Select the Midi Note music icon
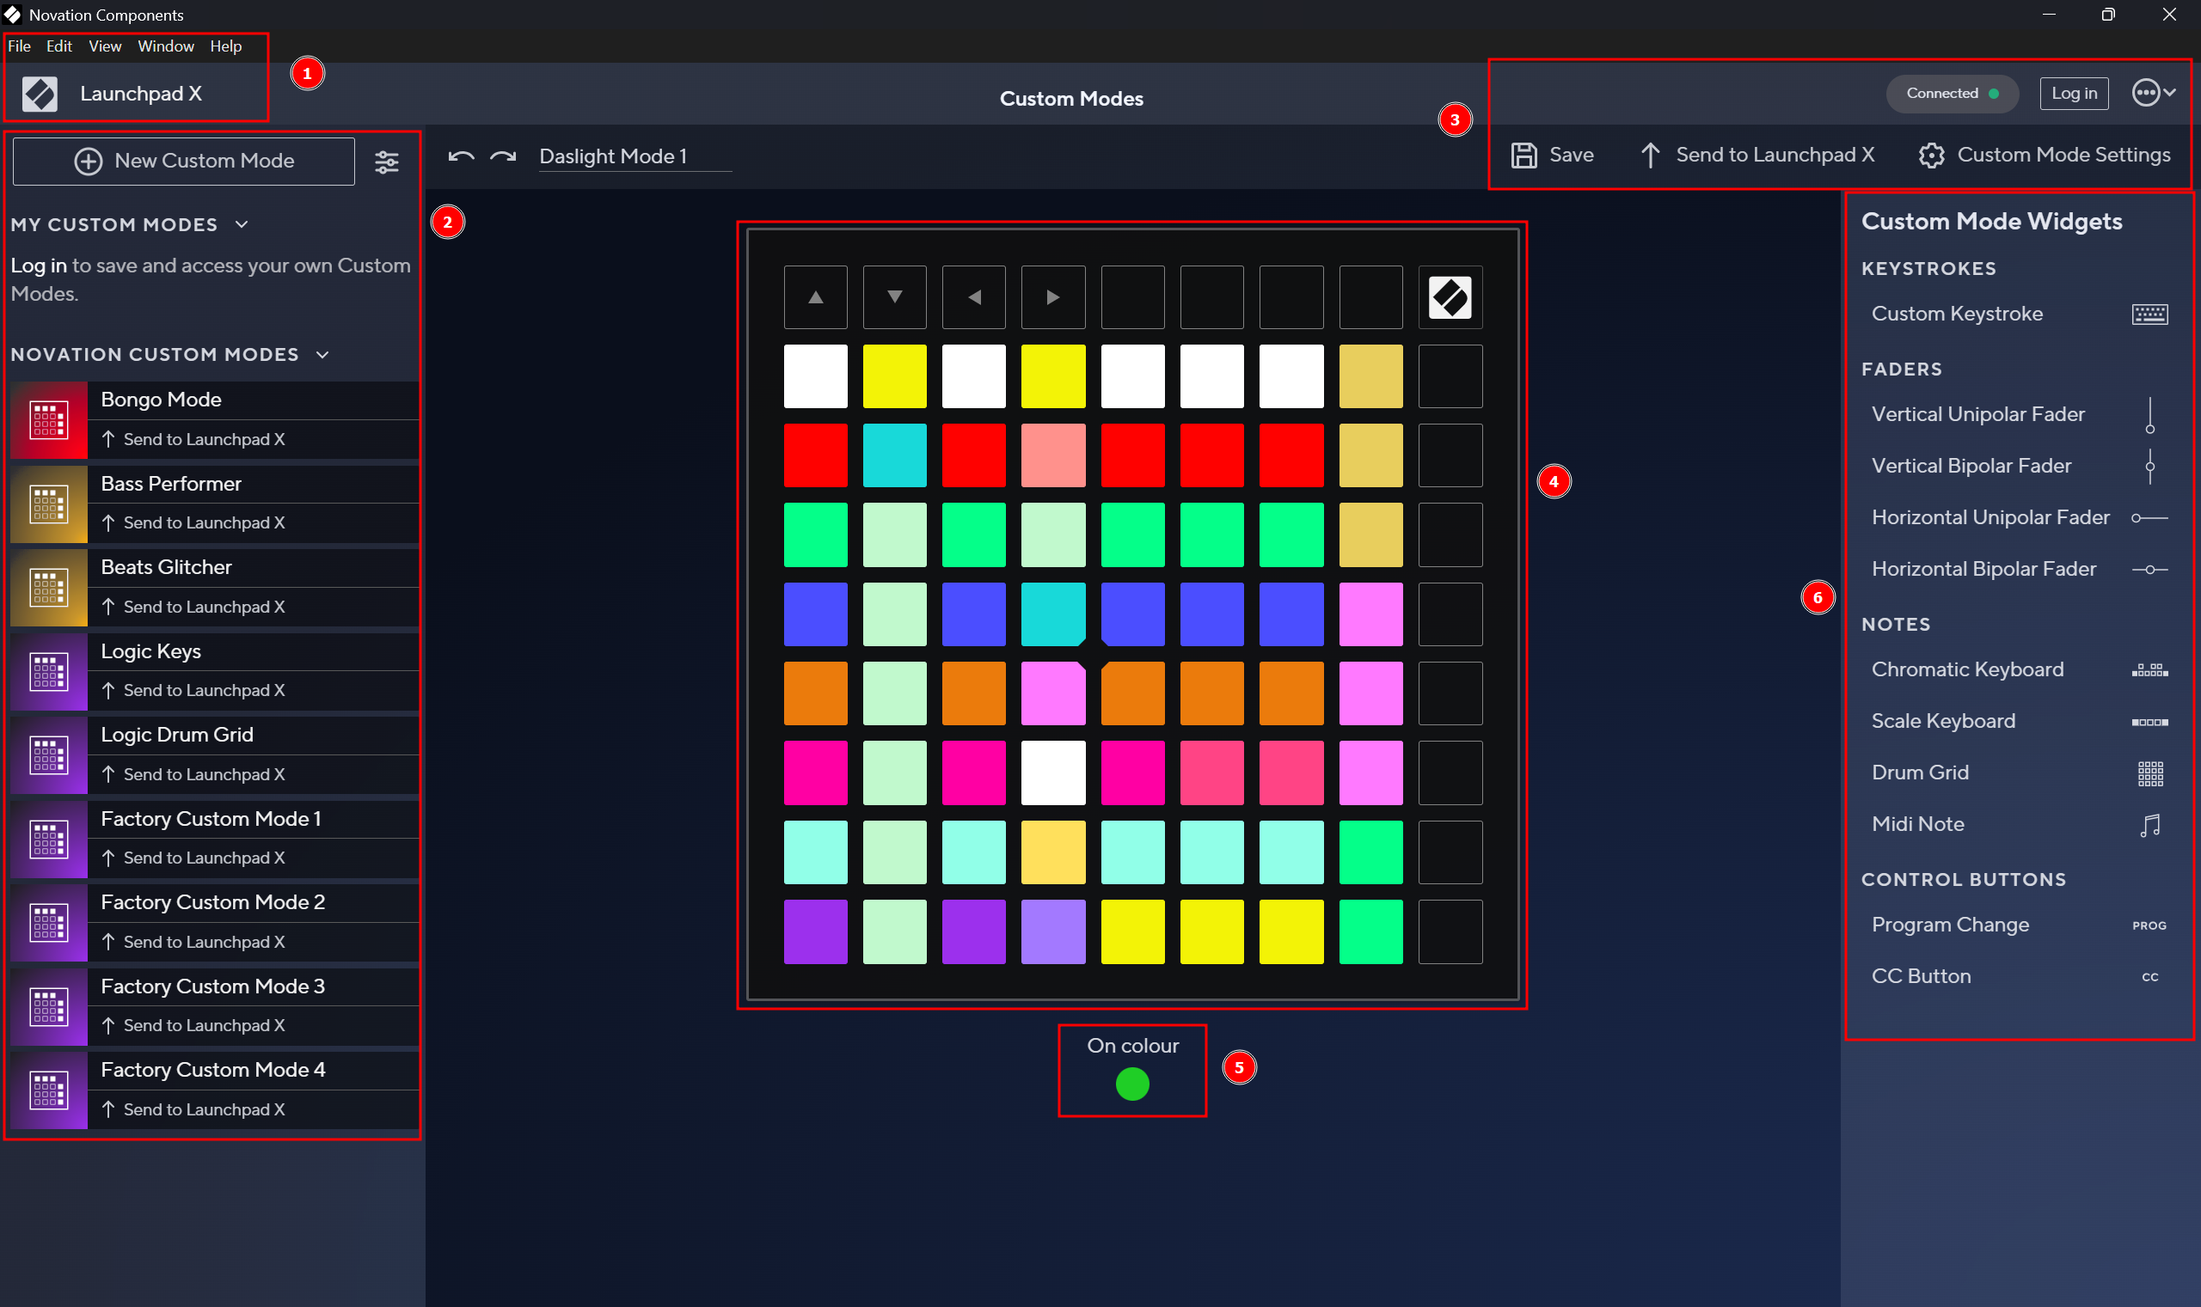This screenshot has width=2201, height=1307. click(2149, 825)
